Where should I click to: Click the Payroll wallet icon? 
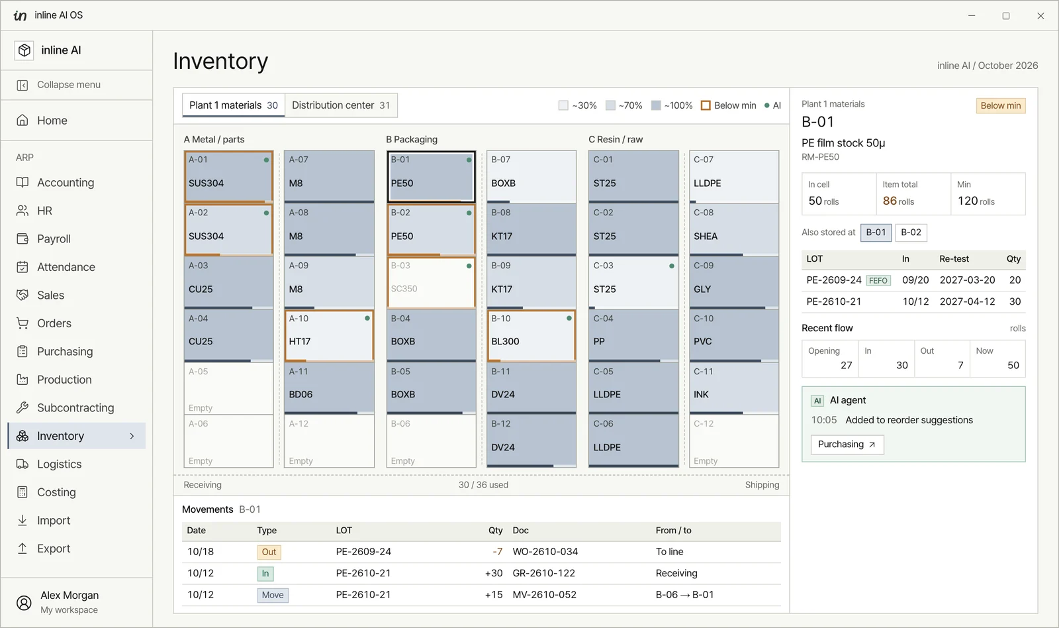(23, 238)
